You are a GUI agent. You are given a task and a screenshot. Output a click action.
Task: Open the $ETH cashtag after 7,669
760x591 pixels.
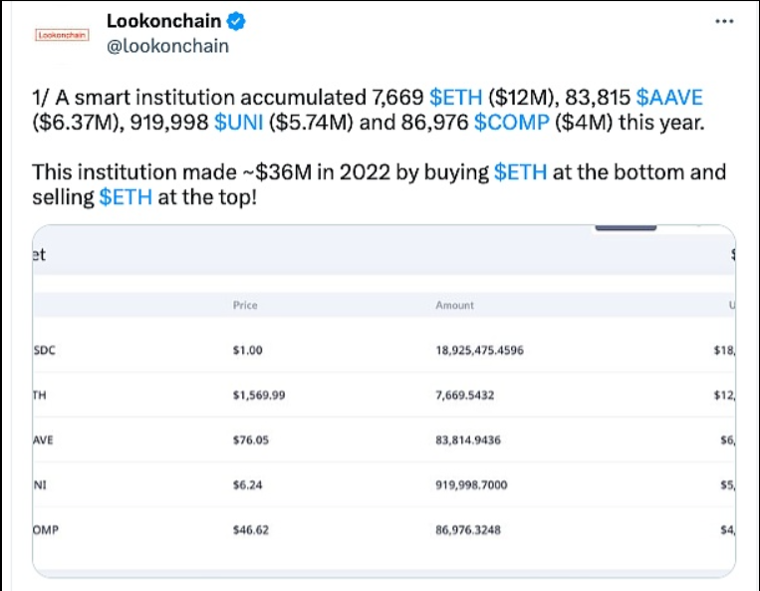tap(454, 97)
